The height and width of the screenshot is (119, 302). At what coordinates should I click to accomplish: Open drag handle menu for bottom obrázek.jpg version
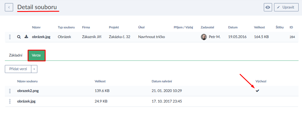(10, 101)
